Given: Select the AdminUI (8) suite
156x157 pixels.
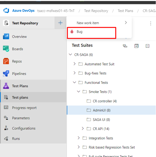Looking at the screenshot, I should (111, 110).
